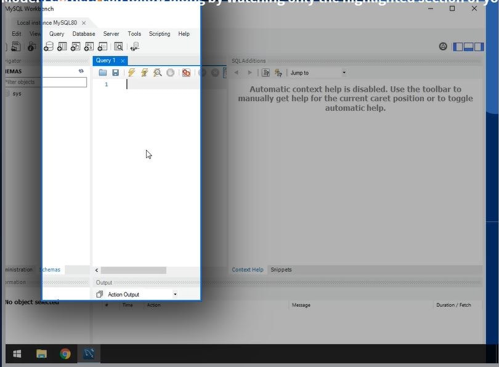499x367 pixels.
Task: Run Explain on current statement icon
Action: click(157, 73)
